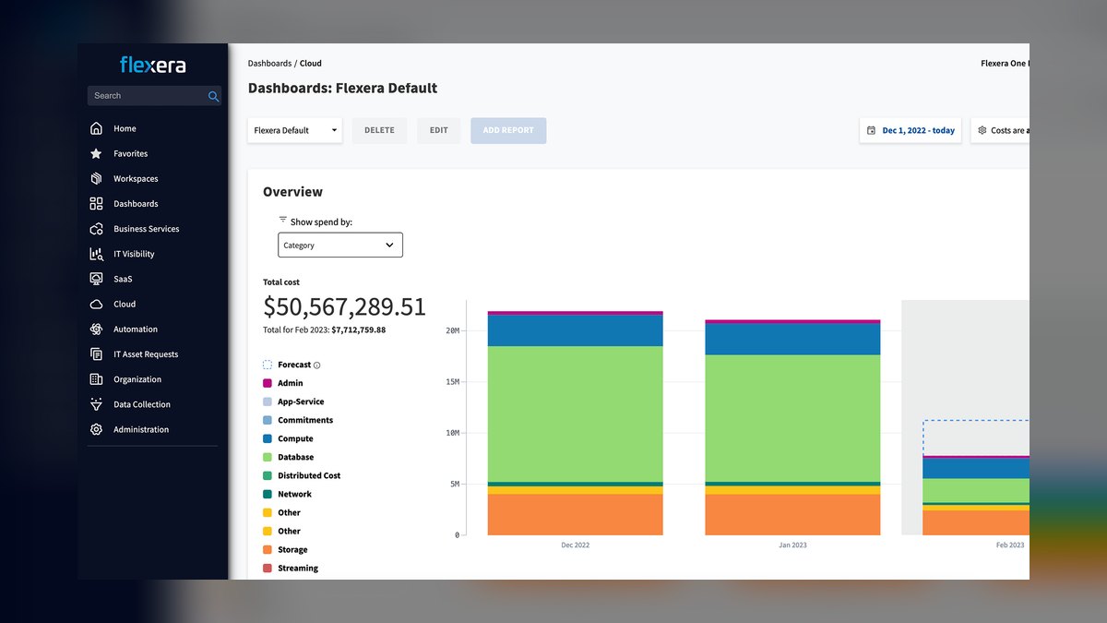Select the IT Visibility chart icon
Screen dimensions: 1107x623
(96, 254)
